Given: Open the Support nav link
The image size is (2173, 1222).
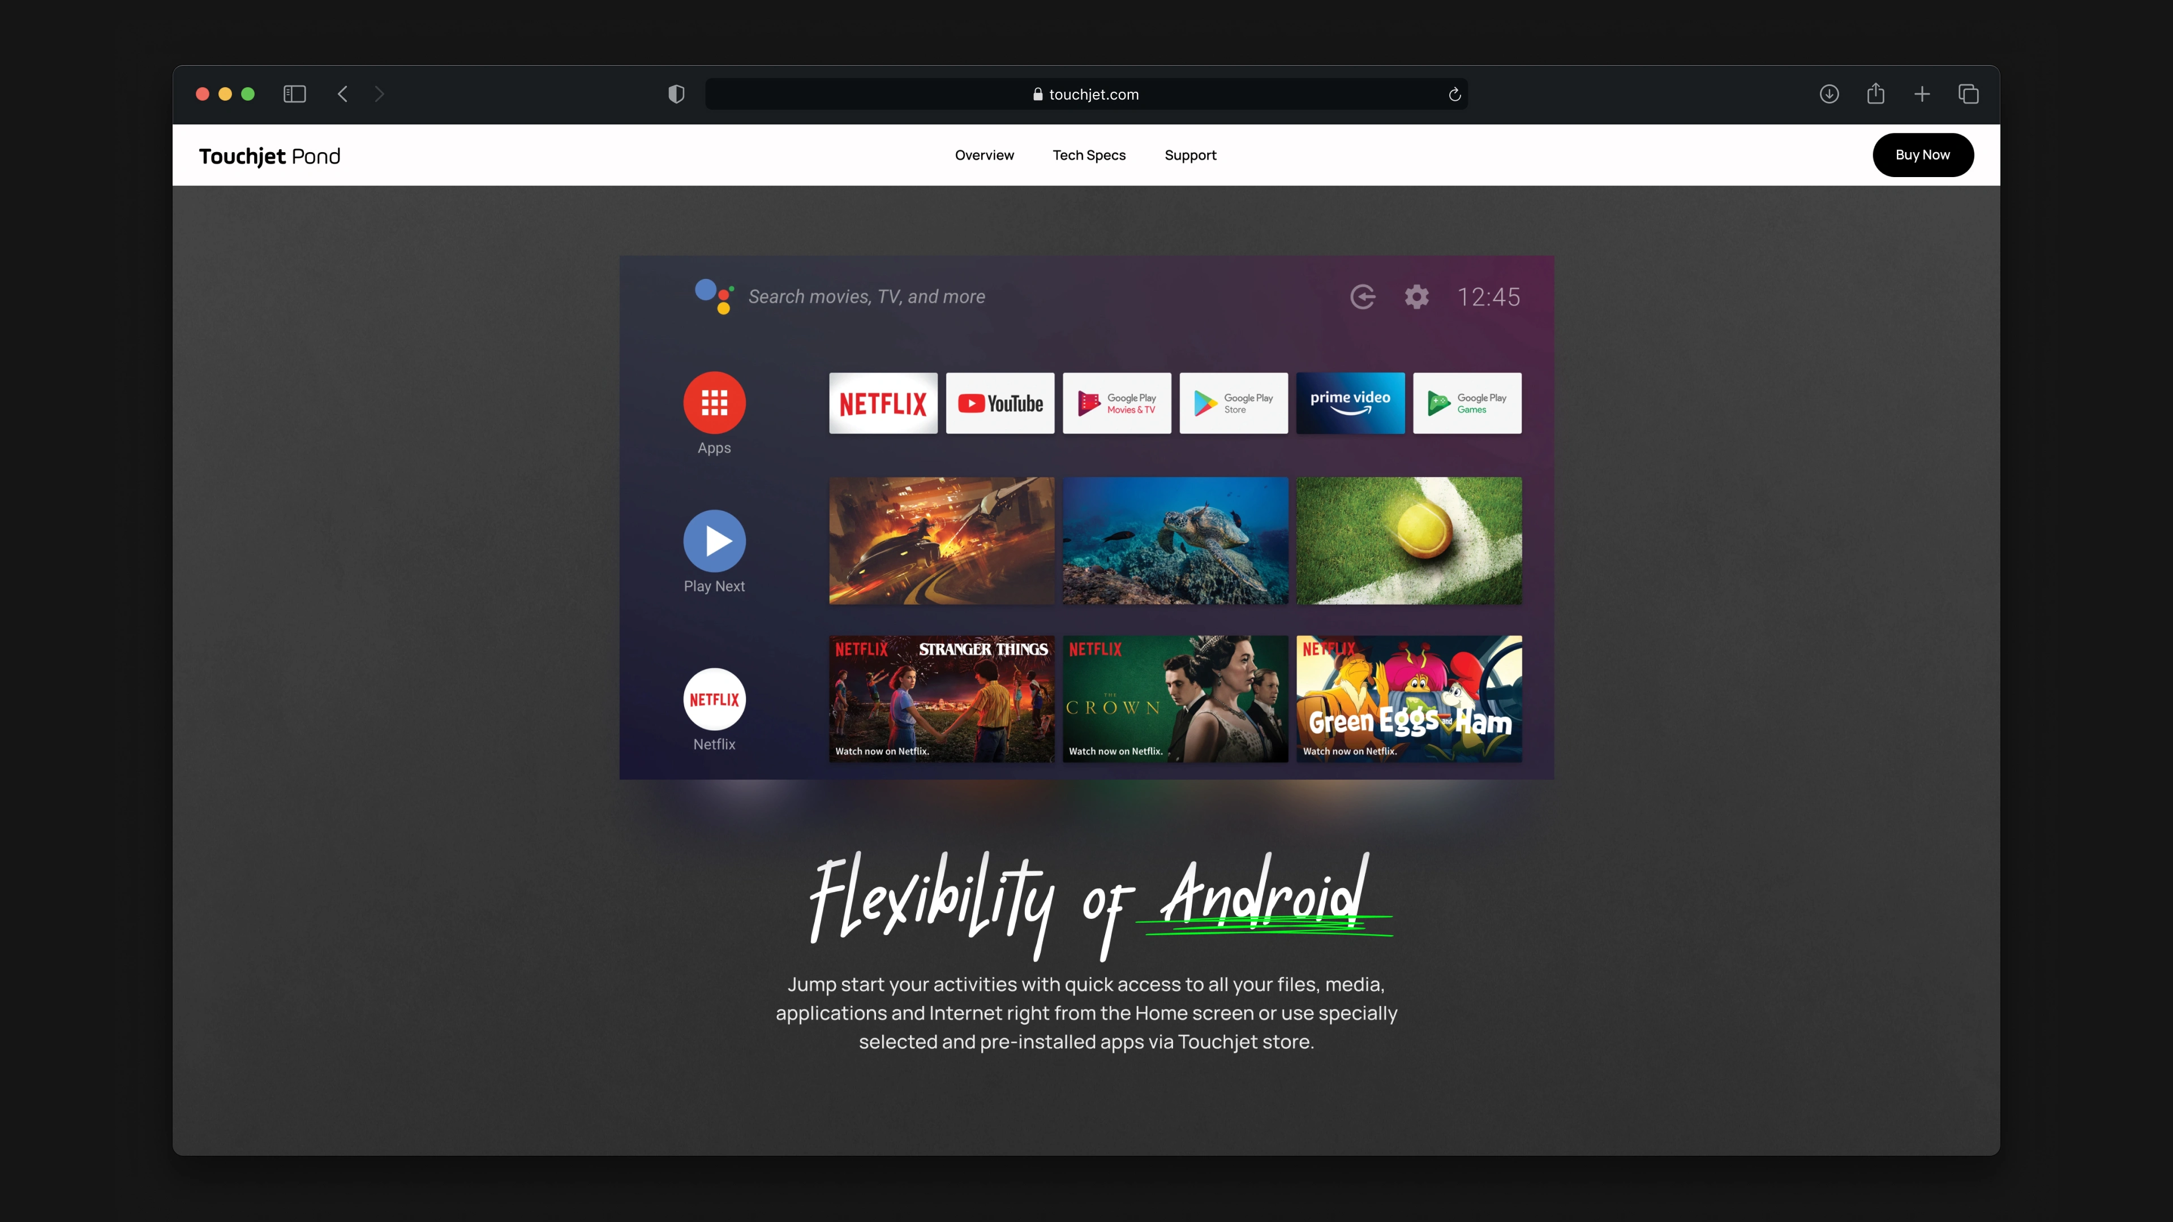Looking at the screenshot, I should (1189, 155).
